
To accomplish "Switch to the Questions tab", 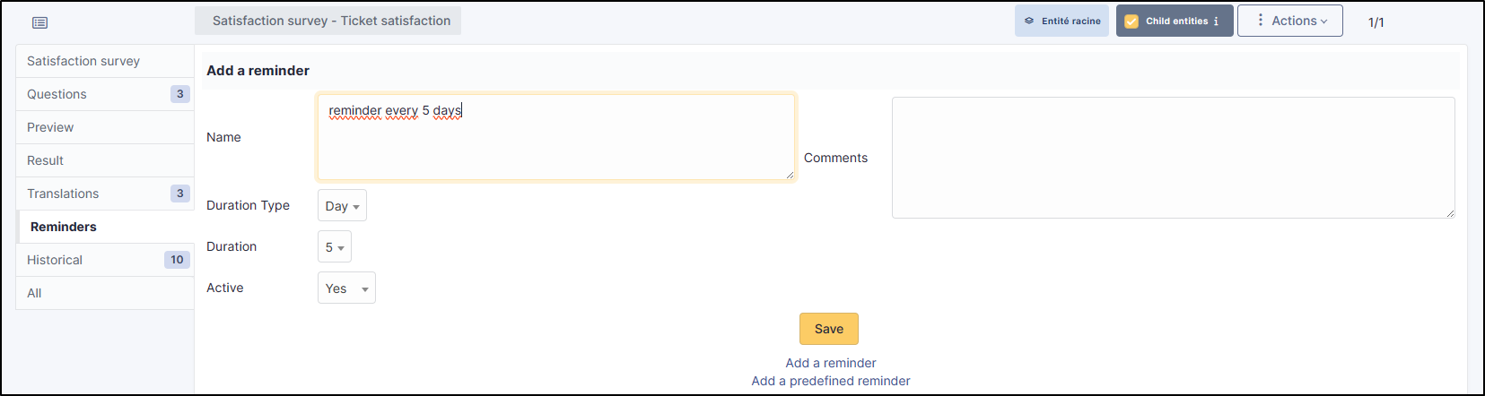I will coord(57,94).
